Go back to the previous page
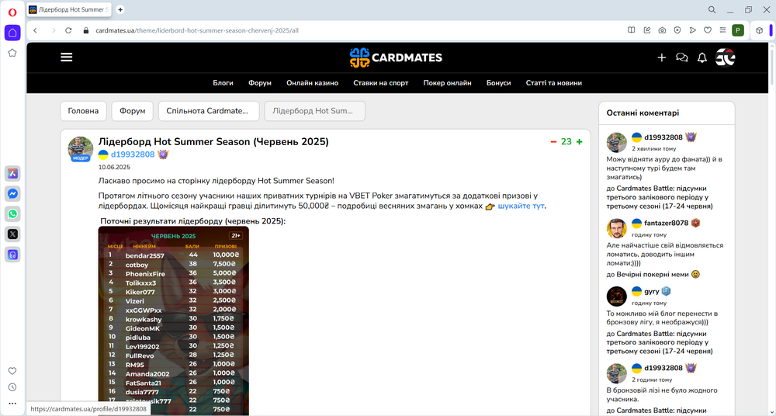This screenshot has height=416, width=776. [x=35, y=30]
